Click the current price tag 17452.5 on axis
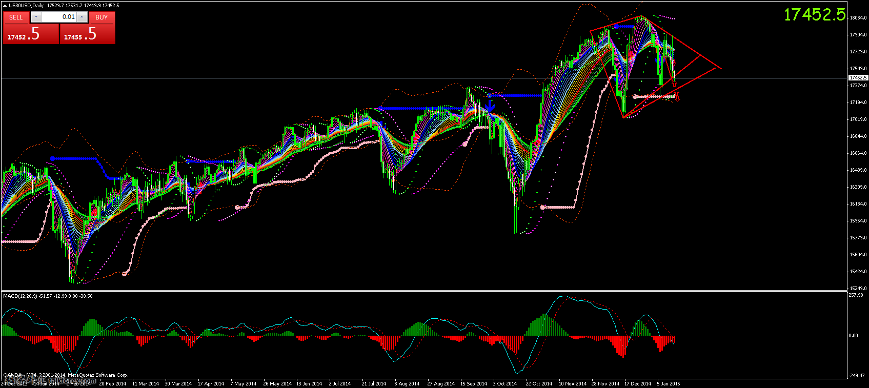Screen dimensions: 869x388 coord(858,78)
